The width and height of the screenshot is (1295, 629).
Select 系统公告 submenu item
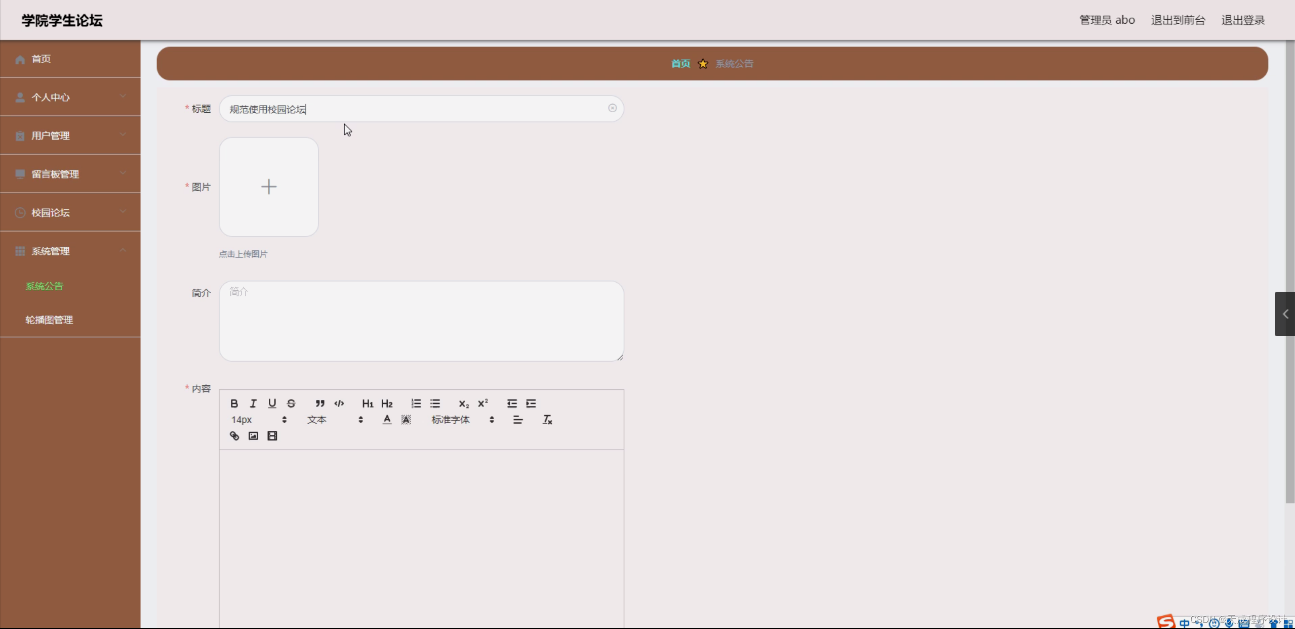(x=45, y=286)
